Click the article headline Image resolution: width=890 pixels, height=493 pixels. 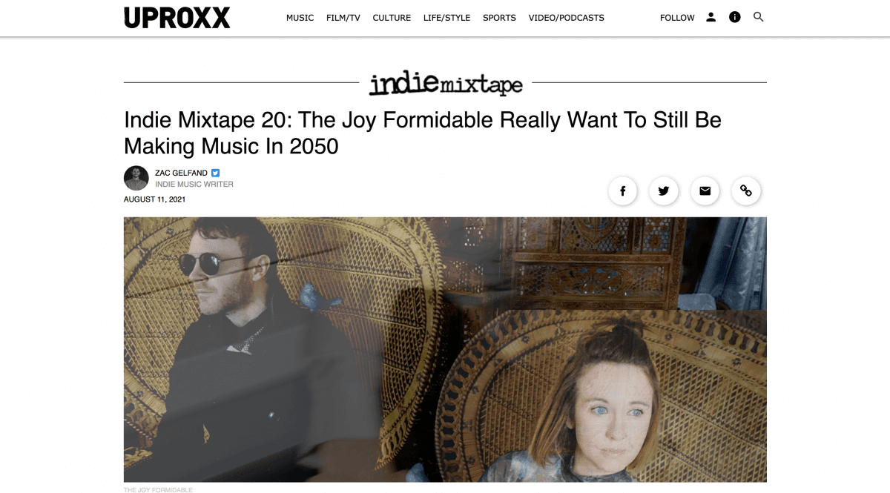(x=423, y=133)
